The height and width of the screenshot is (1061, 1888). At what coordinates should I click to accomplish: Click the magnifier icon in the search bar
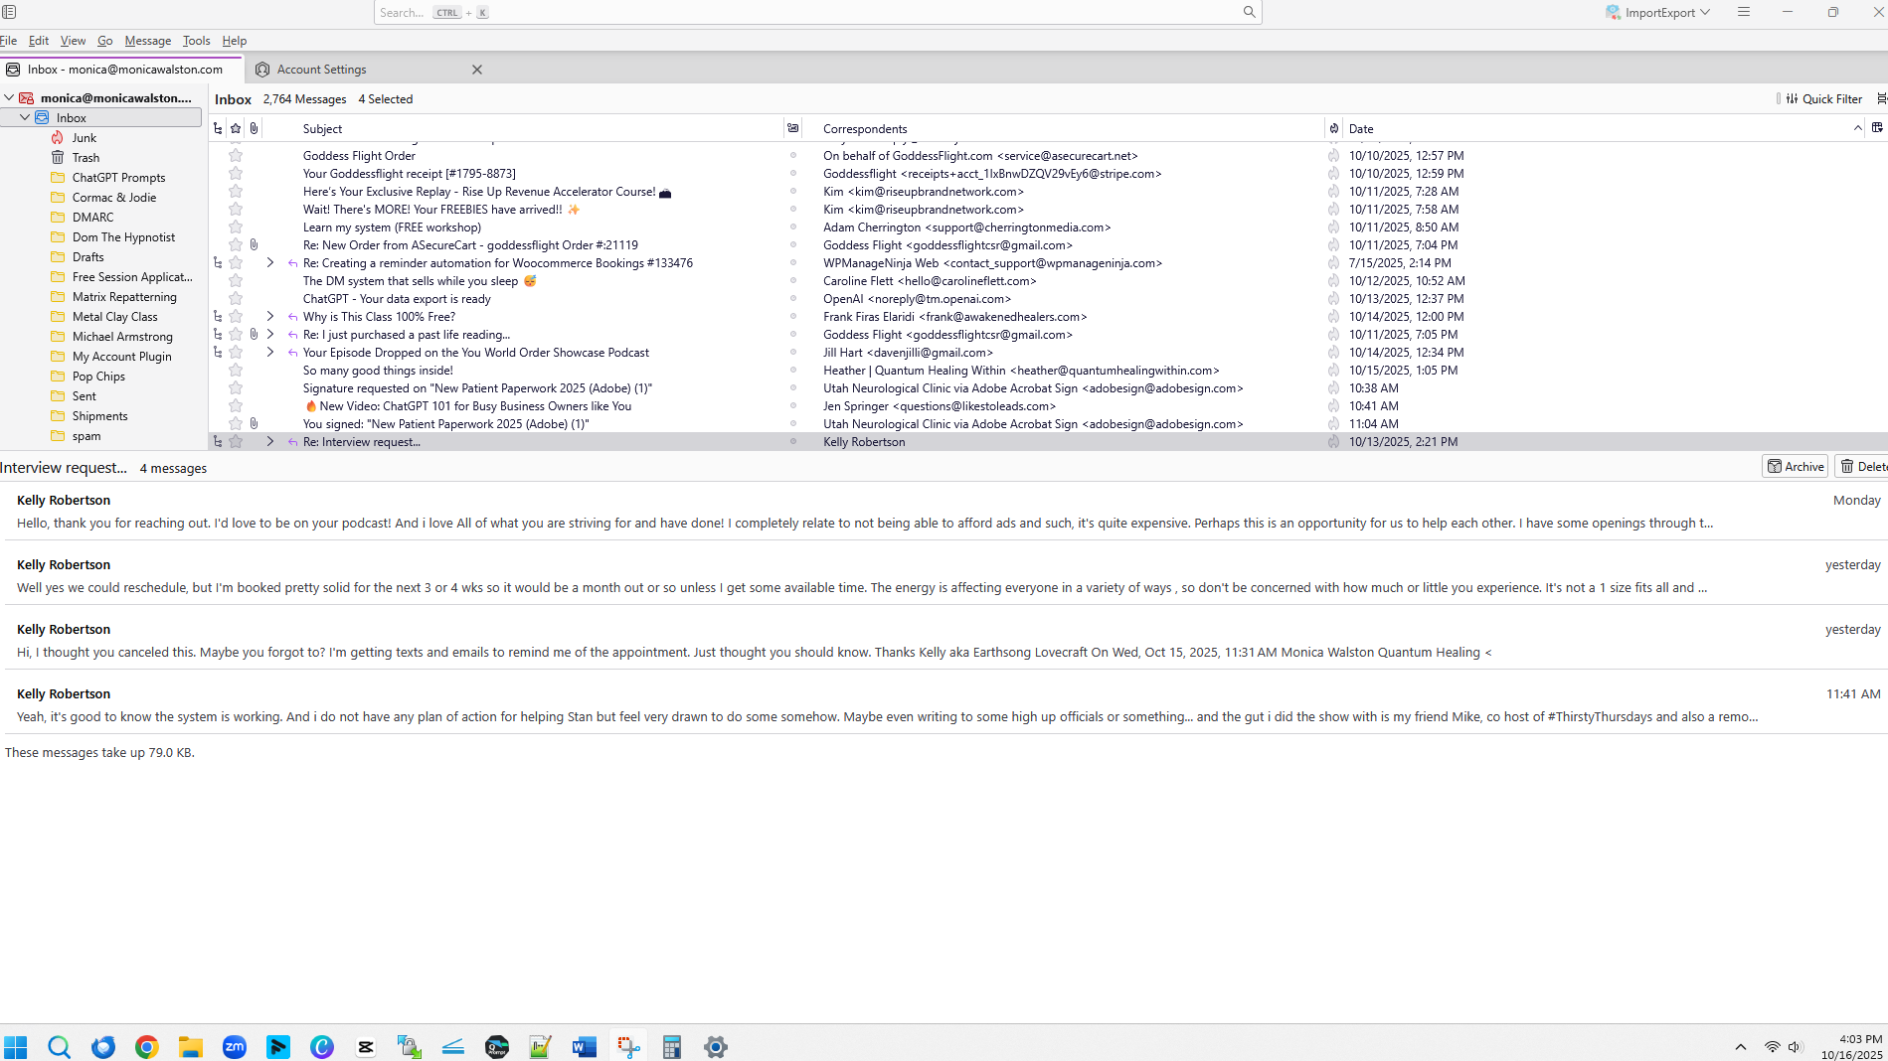(1249, 12)
